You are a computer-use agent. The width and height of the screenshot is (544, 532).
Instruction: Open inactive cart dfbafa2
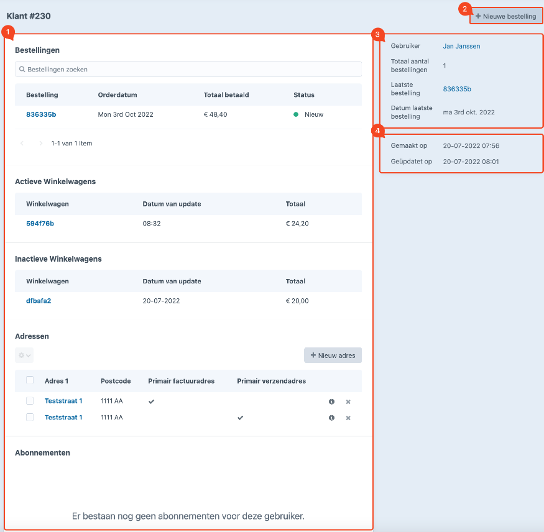coord(39,301)
